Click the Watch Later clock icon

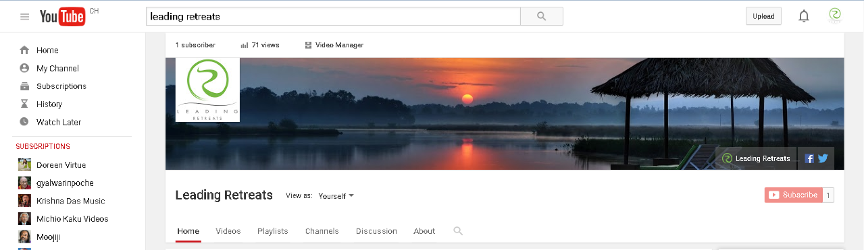pos(24,122)
